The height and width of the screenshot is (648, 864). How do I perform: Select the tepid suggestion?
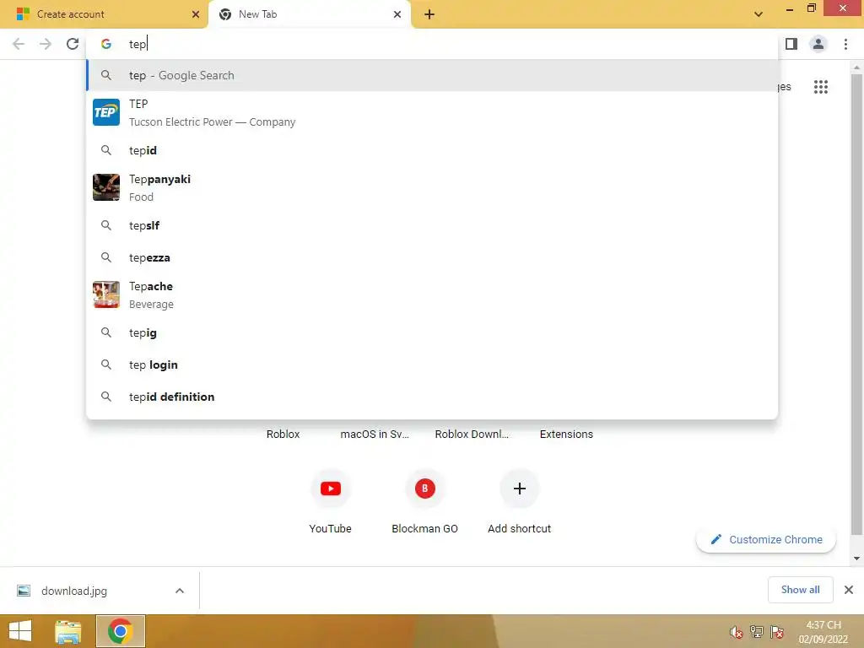[432, 150]
